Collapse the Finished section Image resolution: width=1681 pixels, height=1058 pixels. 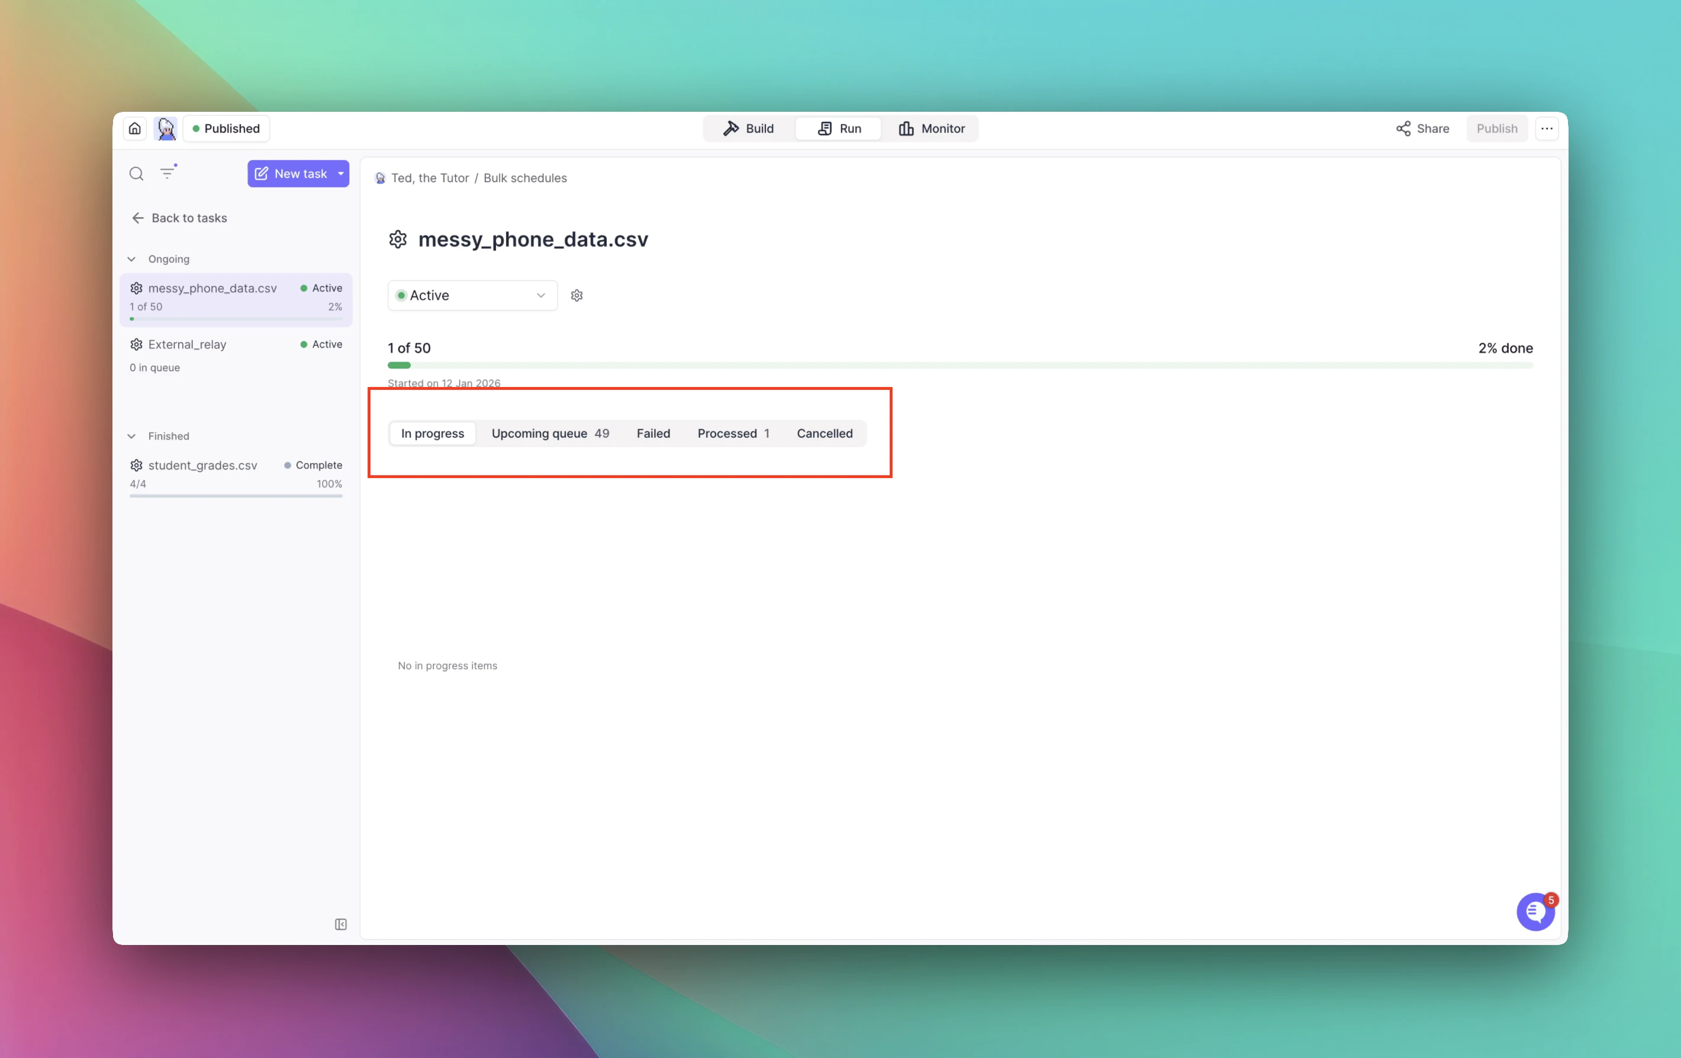click(x=131, y=436)
